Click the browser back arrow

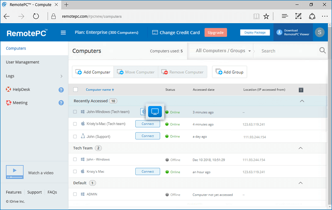pyautogui.click(x=7, y=16)
